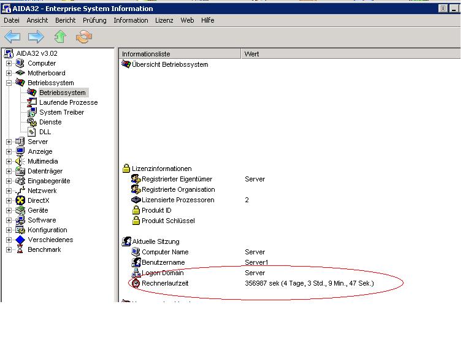Click the Lizenzinformationen padlock icon
The height and width of the screenshot is (353, 471).
coord(126,169)
